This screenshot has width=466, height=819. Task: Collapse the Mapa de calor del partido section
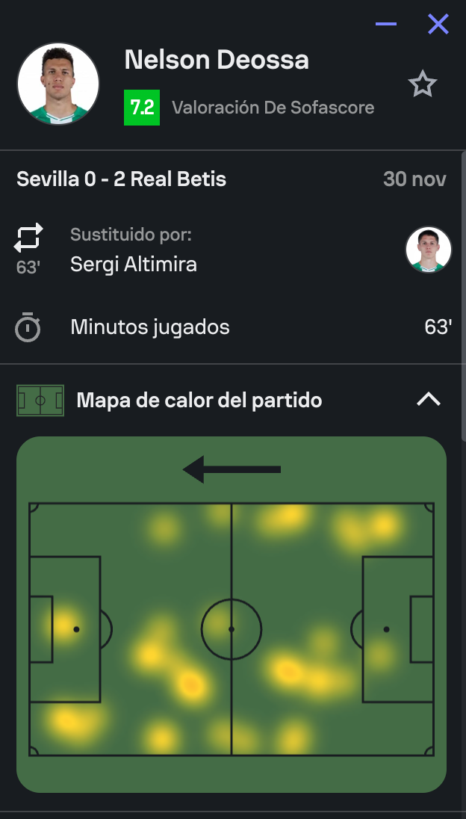click(428, 400)
